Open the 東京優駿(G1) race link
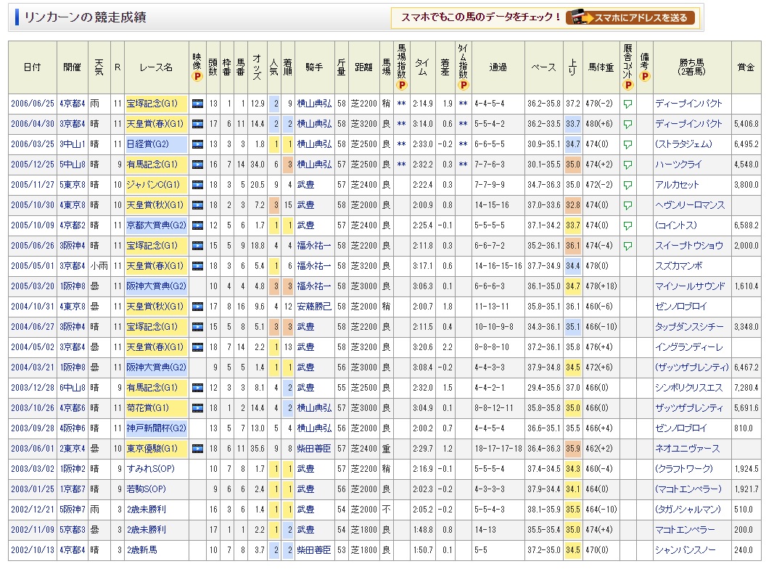This screenshot has height=569, width=774. tap(152, 449)
